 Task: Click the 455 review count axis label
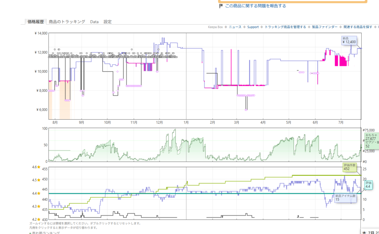pos(45,169)
